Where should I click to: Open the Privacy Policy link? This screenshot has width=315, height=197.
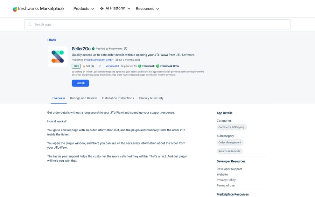pos(226,180)
